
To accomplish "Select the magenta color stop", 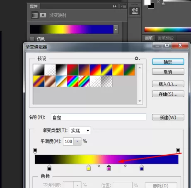I will (x=109, y=168).
